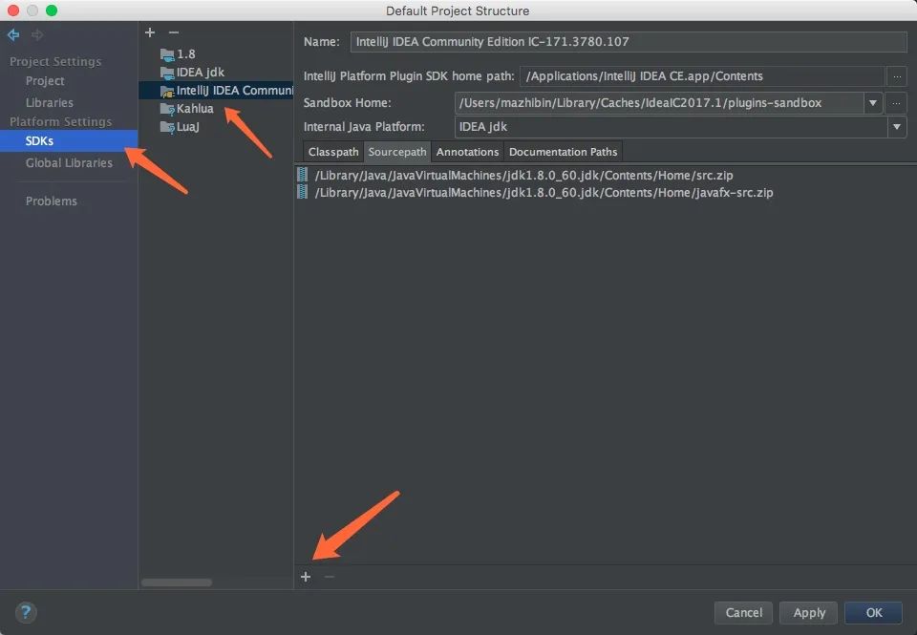
Task: Switch to the Annotations tab
Action: pos(467,152)
